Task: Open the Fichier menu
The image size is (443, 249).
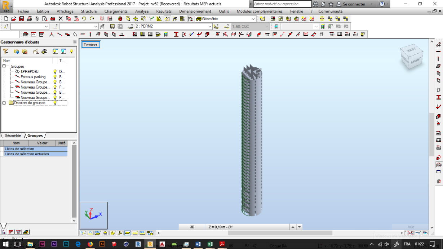Action: tap(24, 11)
